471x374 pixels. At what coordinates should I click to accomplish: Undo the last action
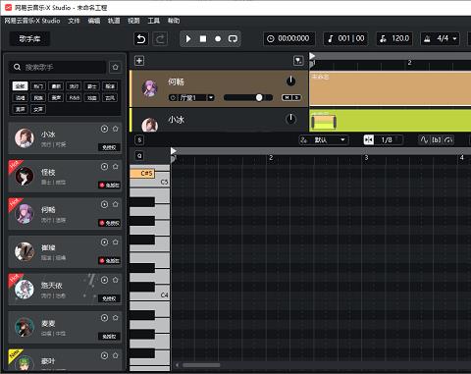pos(141,39)
